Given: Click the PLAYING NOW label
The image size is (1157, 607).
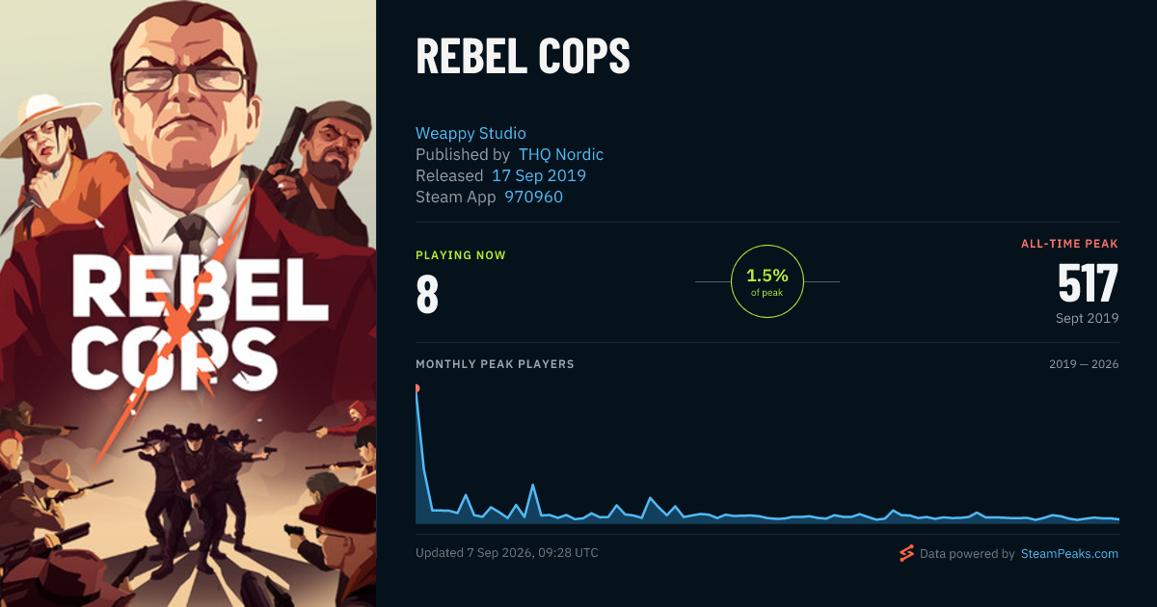Looking at the screenshot, I should (461, 255).
